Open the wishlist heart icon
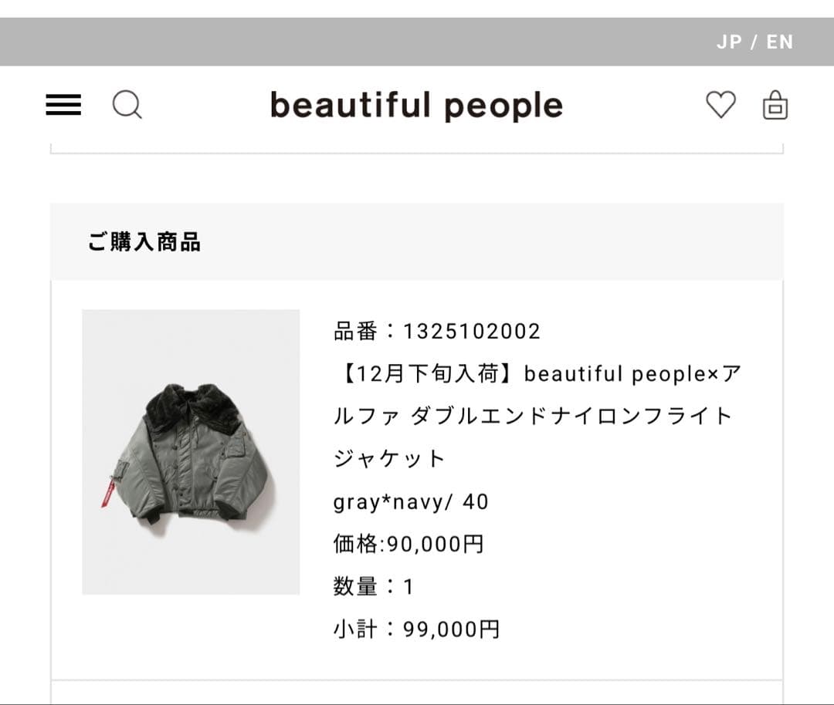This screenshot has width=834, height=705. pyautogui.click(x=720, y=105)
